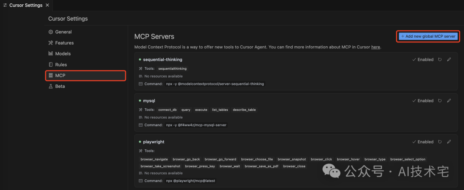Click the Command icon in mysql card

[140, 125]
